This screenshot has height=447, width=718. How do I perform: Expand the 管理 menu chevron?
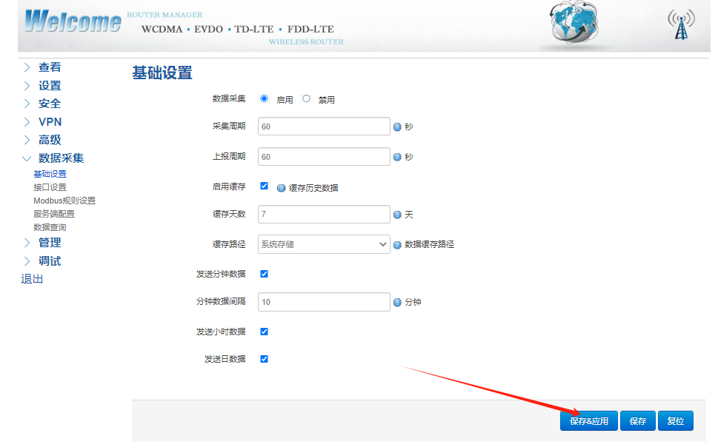tap(27, 243)
